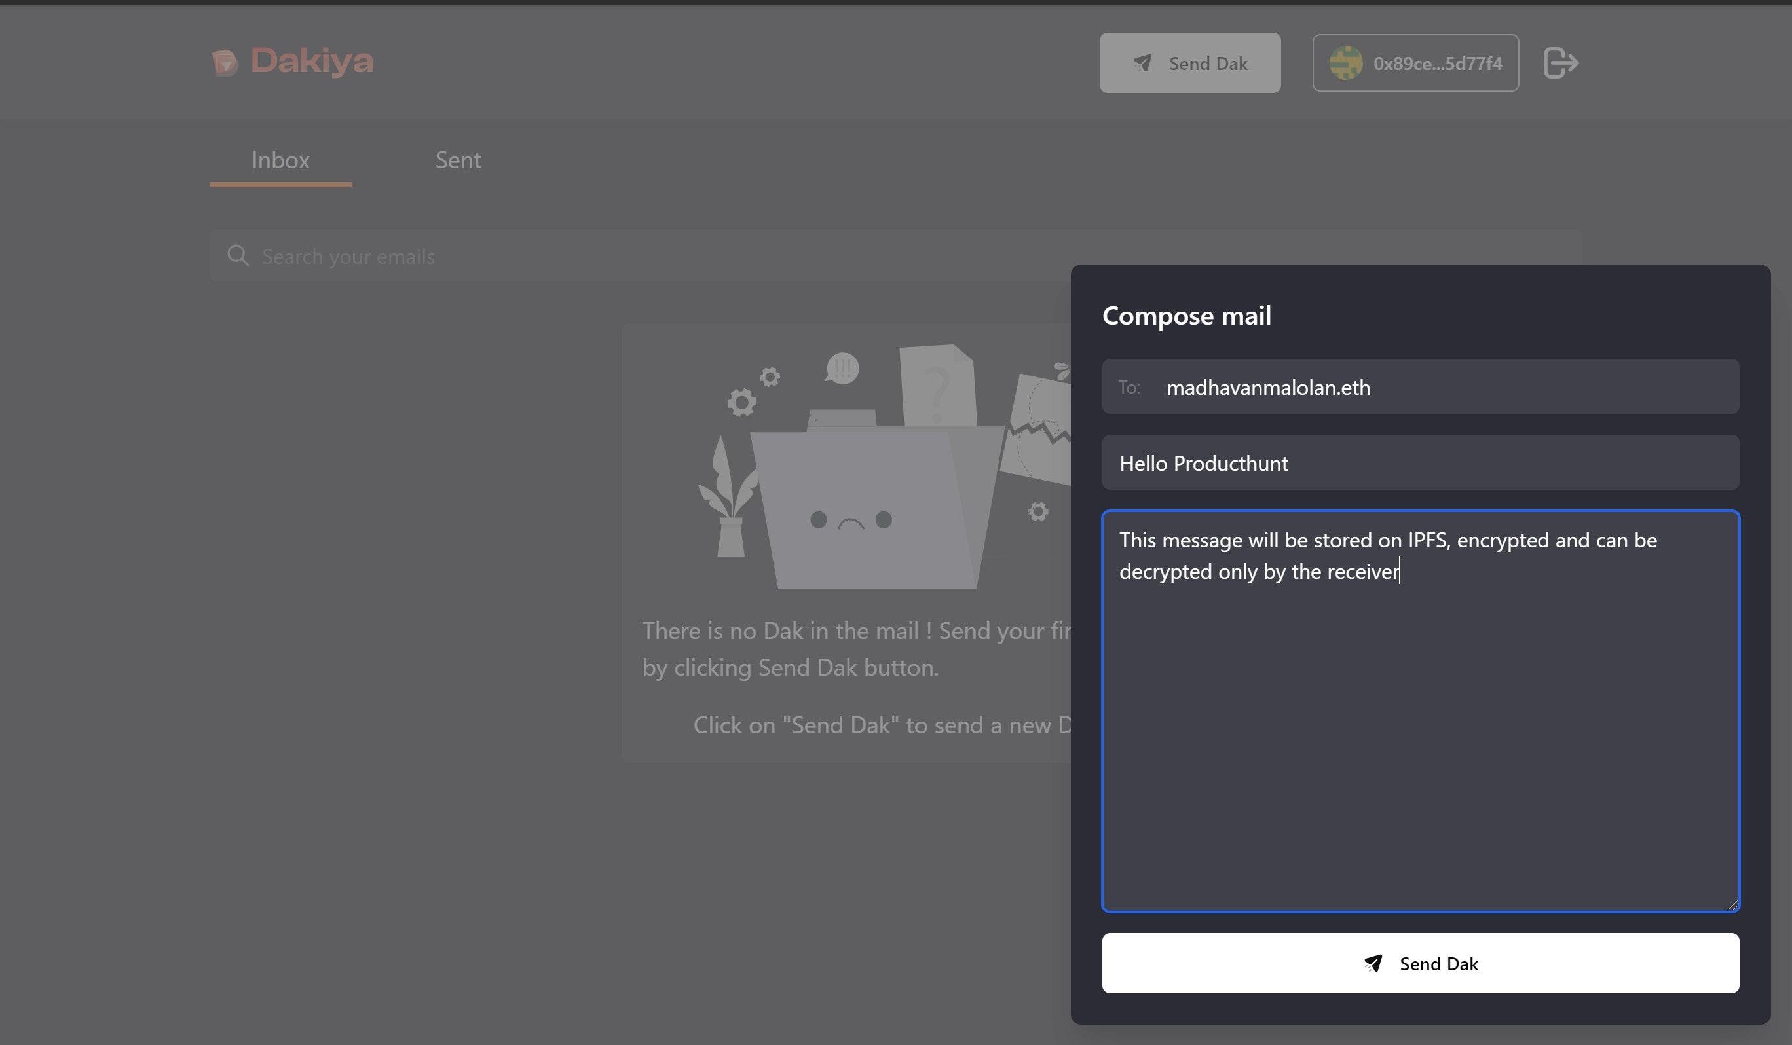
Task: Click the logout icon
Action: [1560, 63]
